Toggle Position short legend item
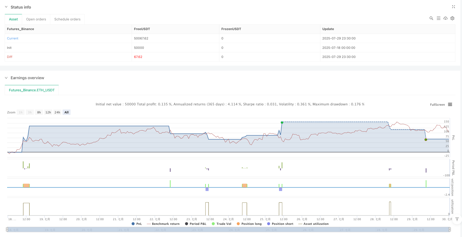The height and width of the screenshot is (237, 462). point(280,224)
